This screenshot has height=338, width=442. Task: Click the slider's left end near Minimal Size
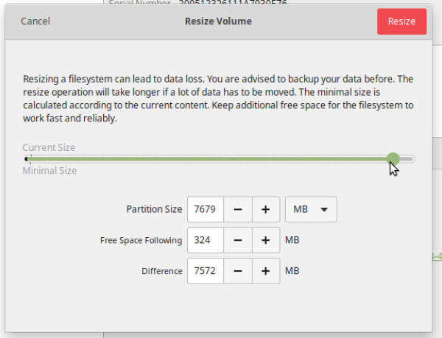tap(28, 158)
